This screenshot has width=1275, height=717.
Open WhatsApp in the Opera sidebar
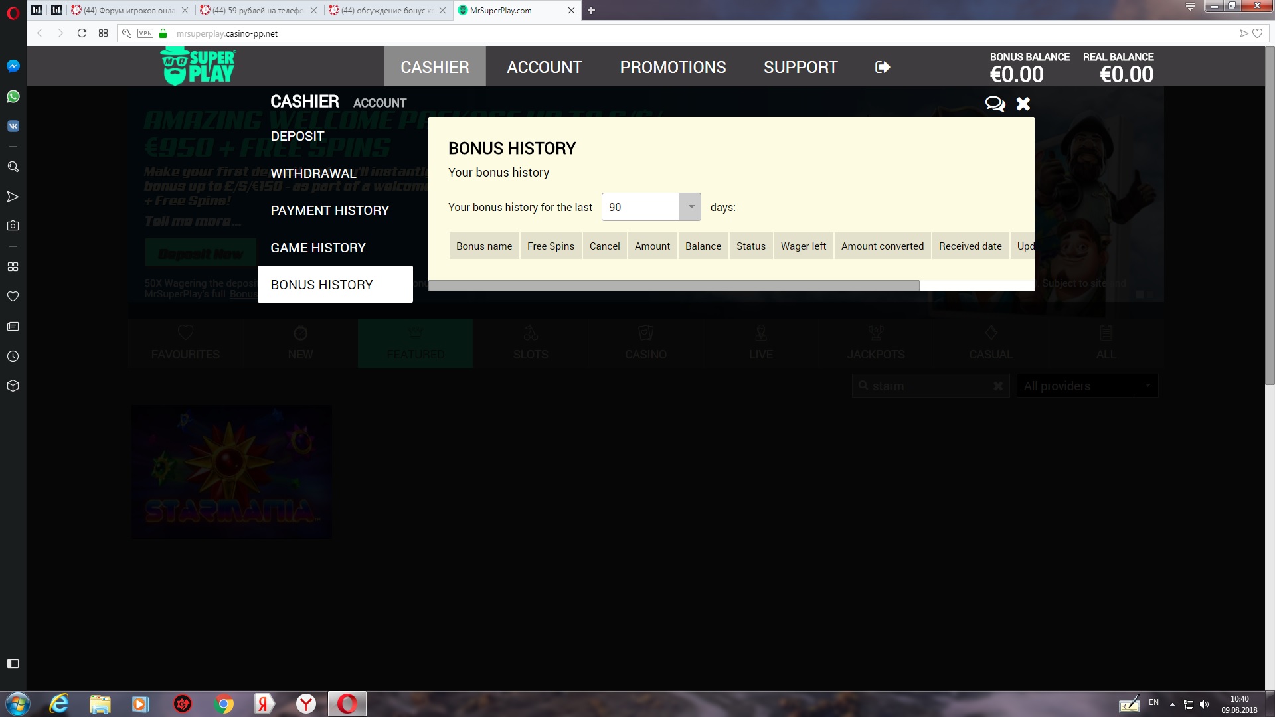click(13, 96)
